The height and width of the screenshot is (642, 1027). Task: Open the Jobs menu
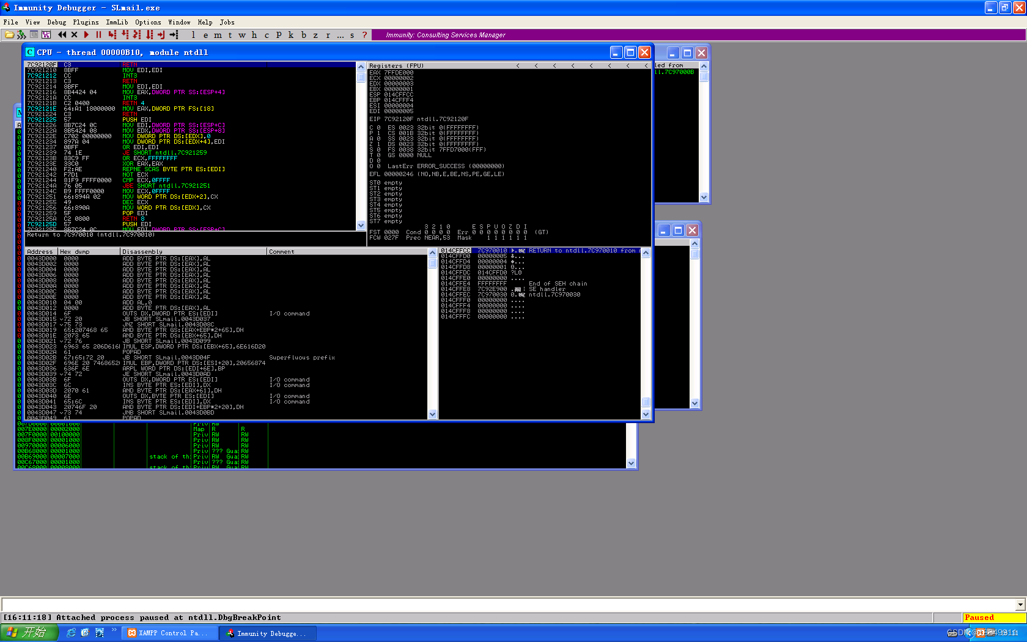click(227, 22)
